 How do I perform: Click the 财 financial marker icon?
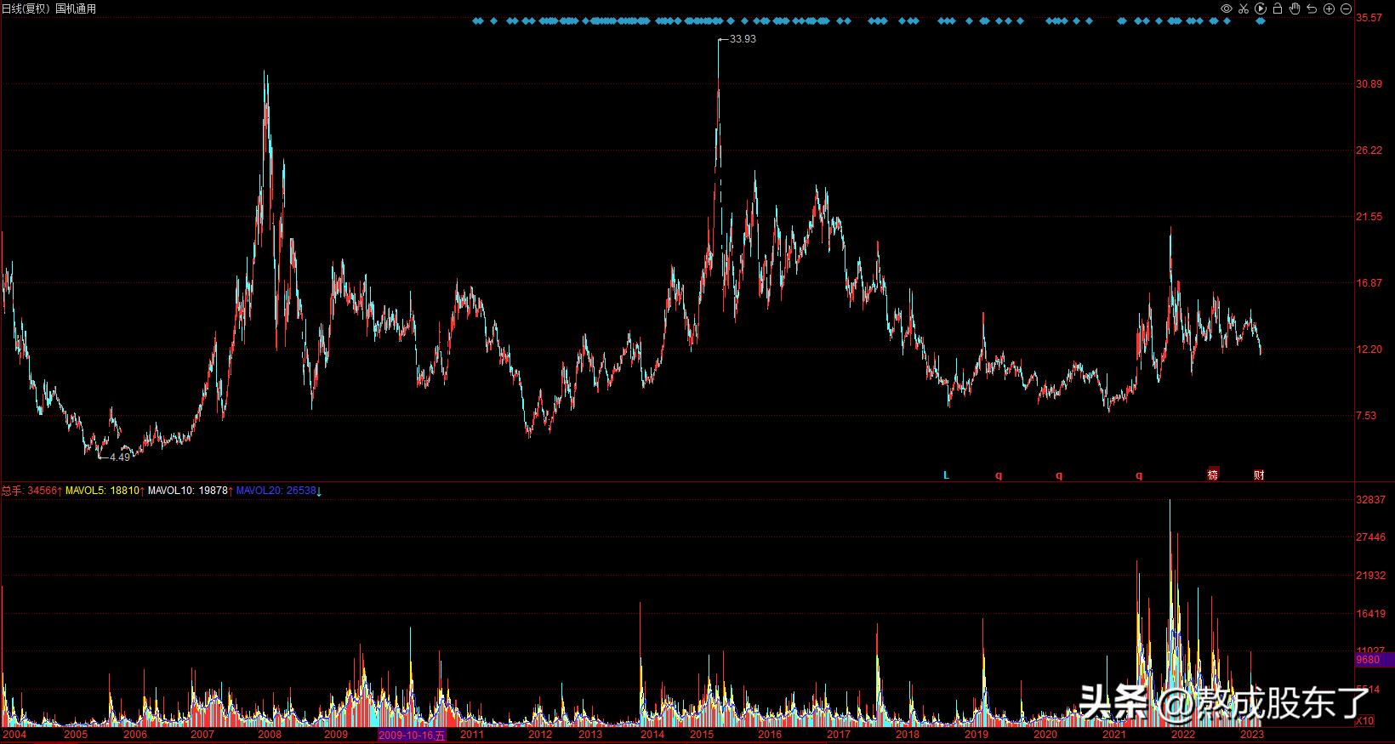1259,474
